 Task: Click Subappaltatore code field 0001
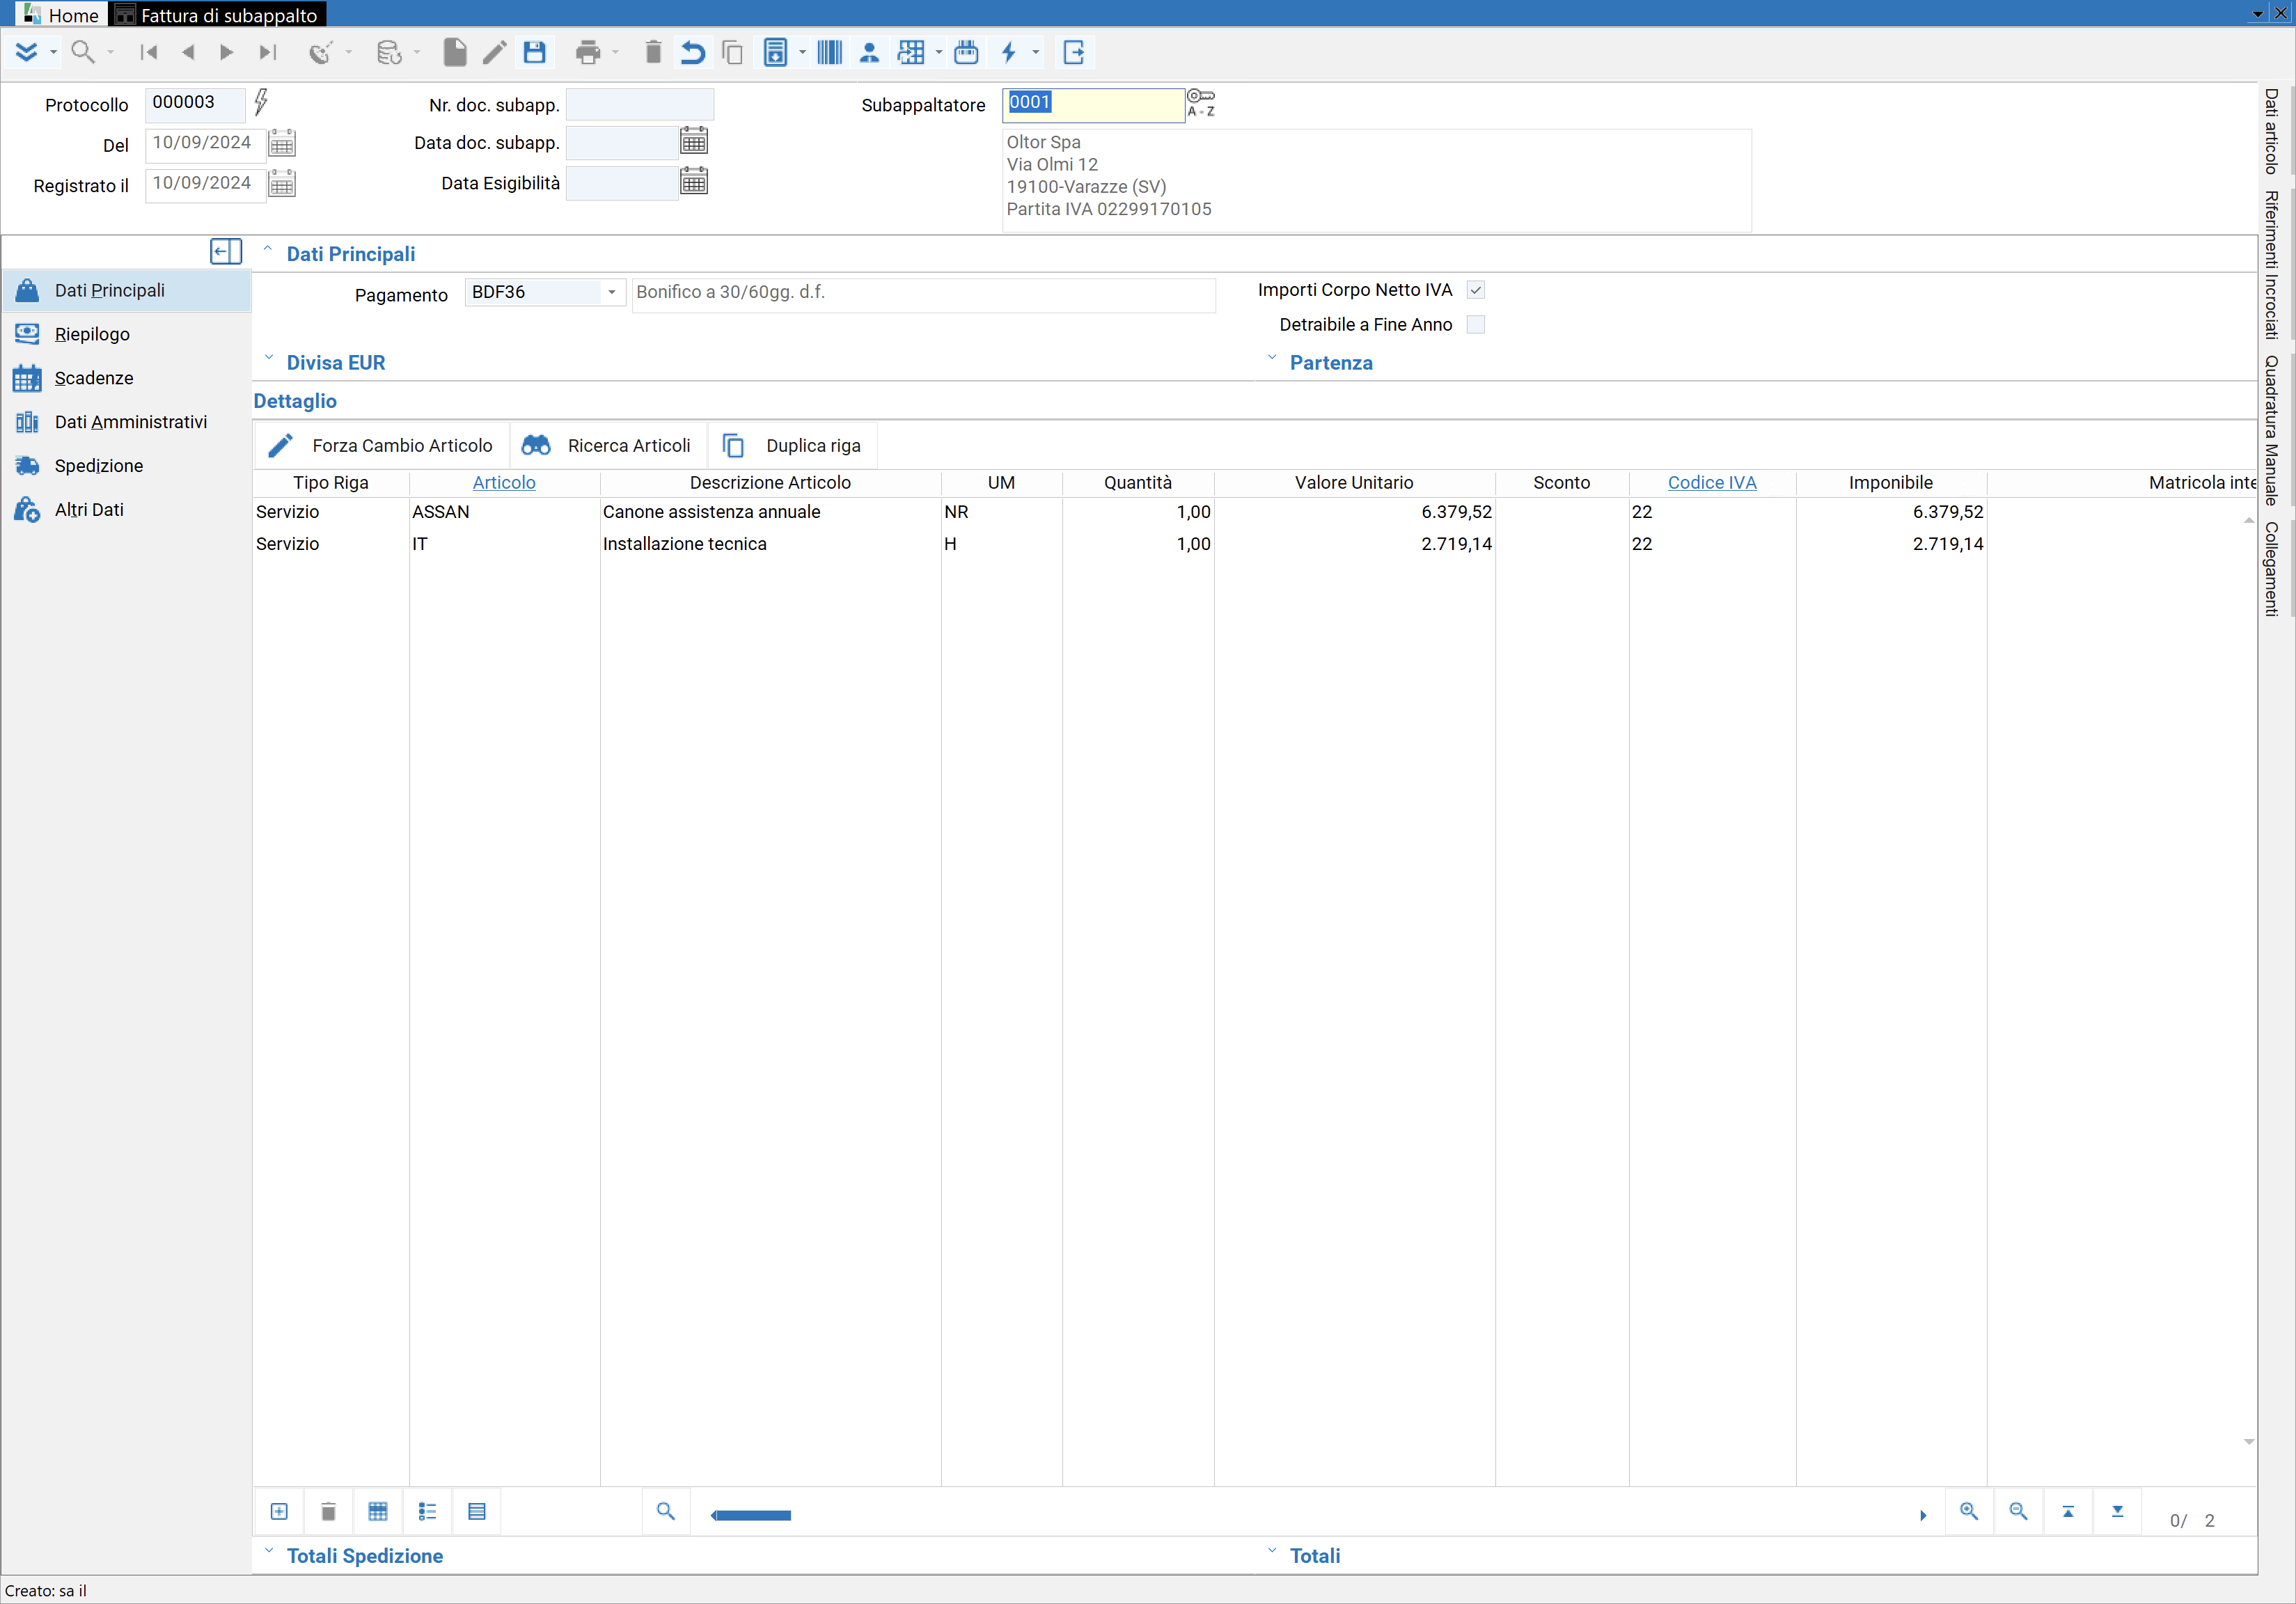1093,104
